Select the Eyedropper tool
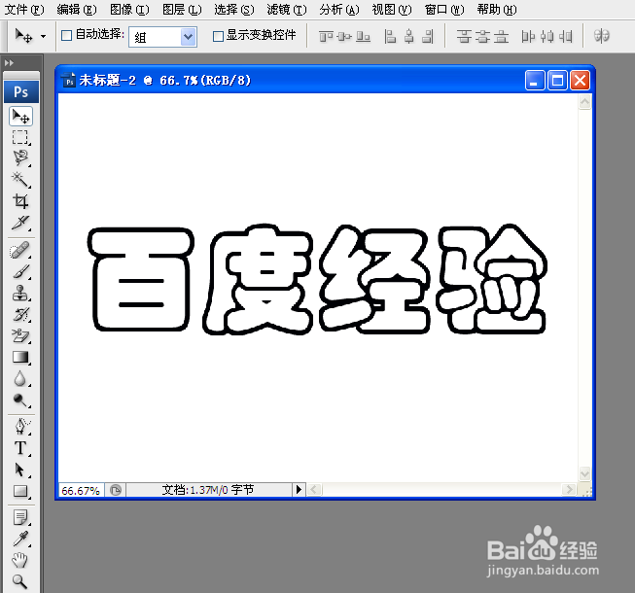Image resolution: width=635 pixels, height=593 pixels. pos(19,540)
